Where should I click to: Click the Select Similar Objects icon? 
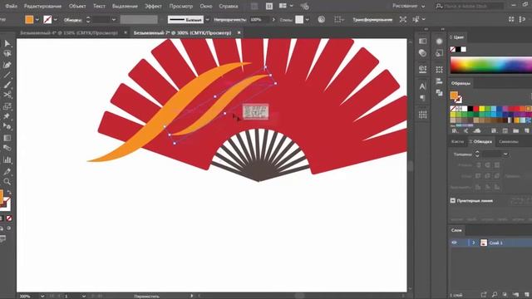coord(416,19)
